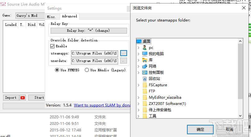Open the support SLAM by donating link

click(x=102, y=105)
